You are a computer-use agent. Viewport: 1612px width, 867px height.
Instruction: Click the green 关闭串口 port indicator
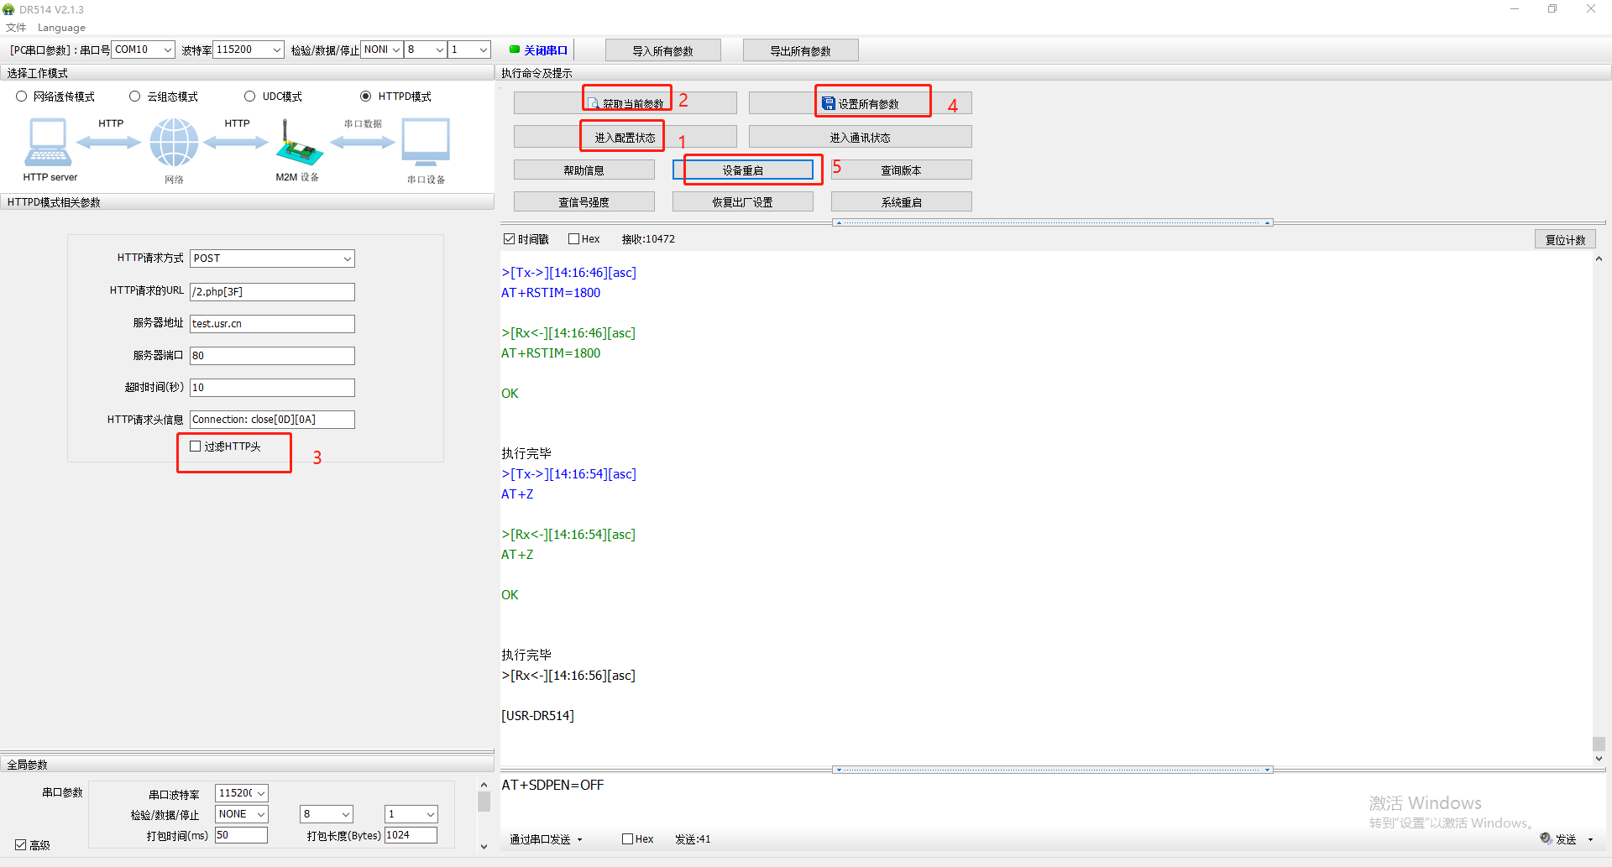pos(515,50)
